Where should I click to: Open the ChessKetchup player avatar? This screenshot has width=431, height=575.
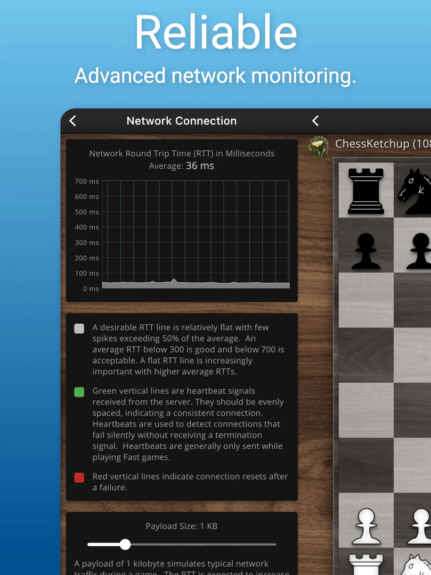pyautogui.click(x=318, y=146)
